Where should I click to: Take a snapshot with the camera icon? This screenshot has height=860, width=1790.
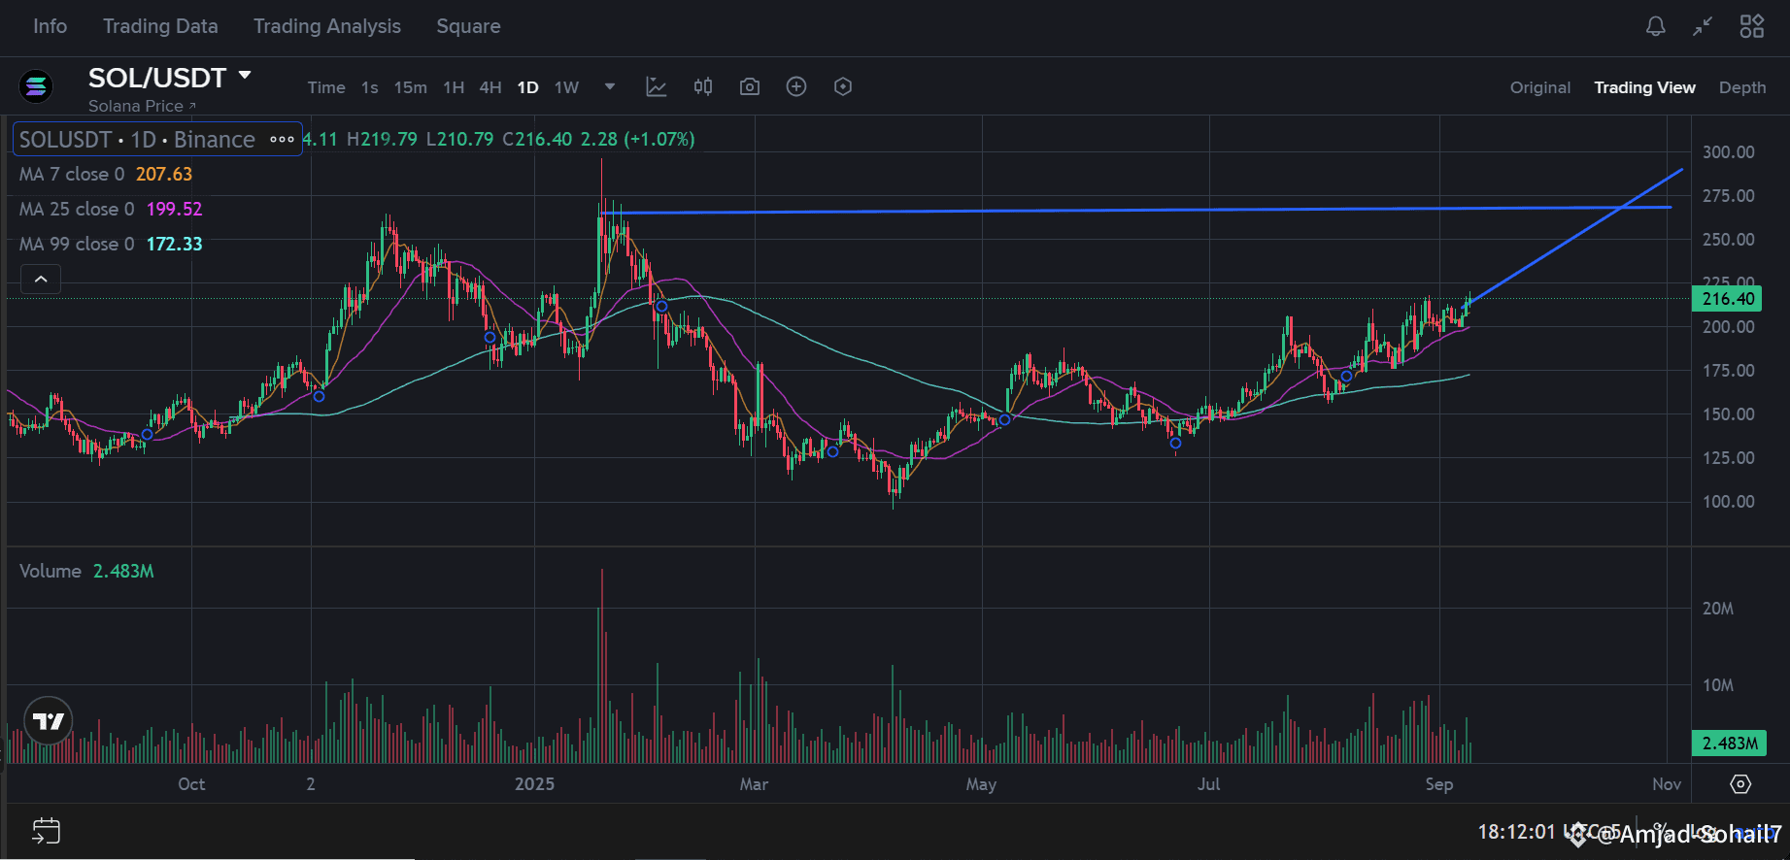pyautogui.click(x=750, y=87)
